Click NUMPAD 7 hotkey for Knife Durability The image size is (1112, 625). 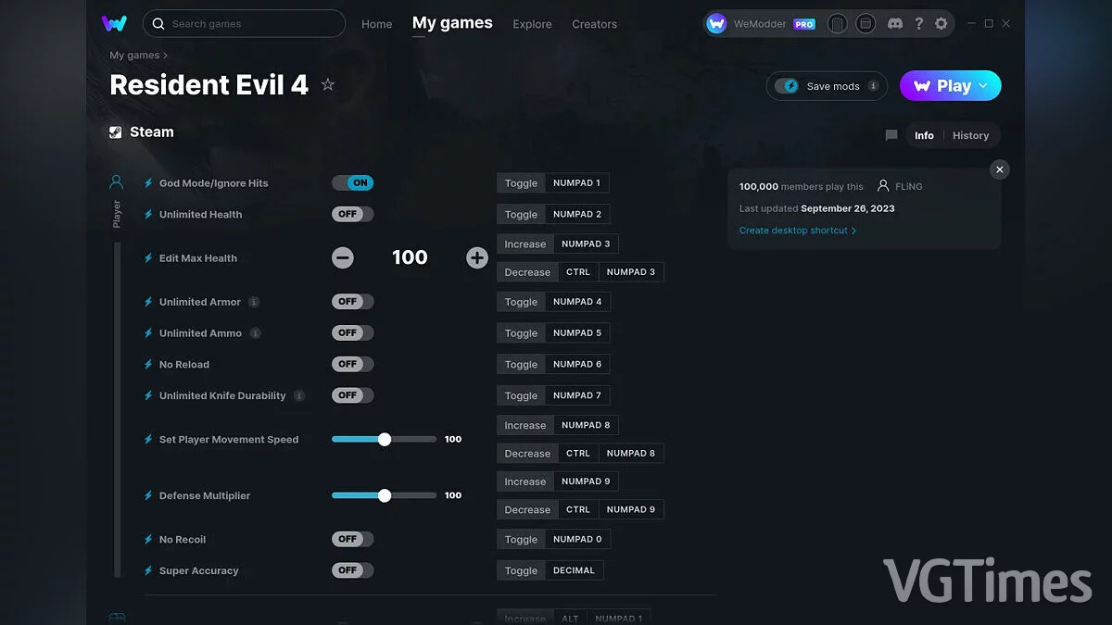click(x=577, y=395)
